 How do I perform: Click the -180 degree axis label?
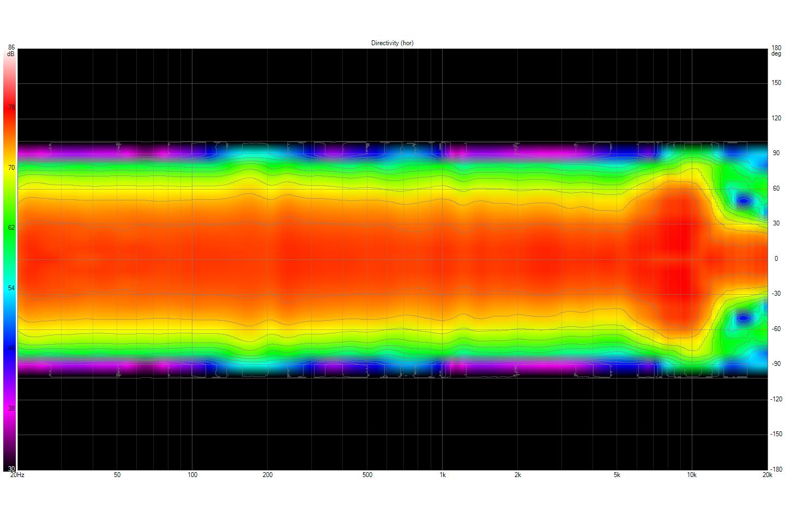click(776, 468)
